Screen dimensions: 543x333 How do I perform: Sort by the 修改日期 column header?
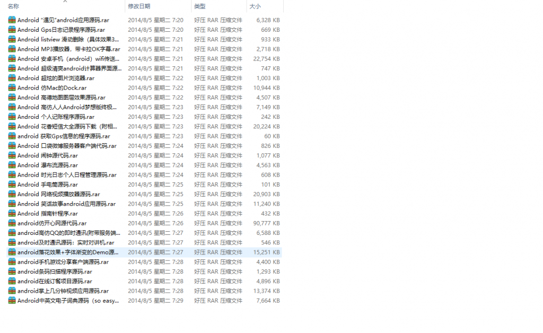pyautogui.click(x=139, y=6)
